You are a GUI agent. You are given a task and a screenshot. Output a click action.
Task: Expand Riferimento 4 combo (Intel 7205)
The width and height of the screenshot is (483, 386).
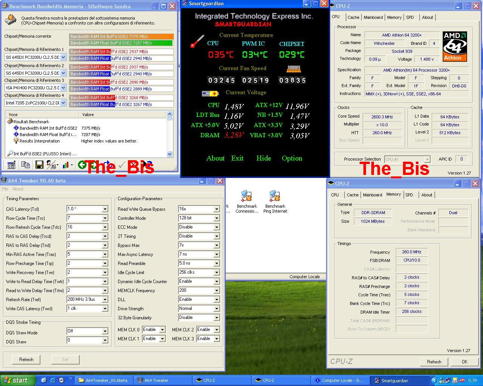[x=63, y=103]
